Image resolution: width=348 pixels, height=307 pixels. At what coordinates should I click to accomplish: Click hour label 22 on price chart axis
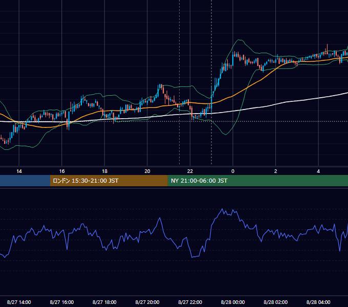(x=190, y=171)
